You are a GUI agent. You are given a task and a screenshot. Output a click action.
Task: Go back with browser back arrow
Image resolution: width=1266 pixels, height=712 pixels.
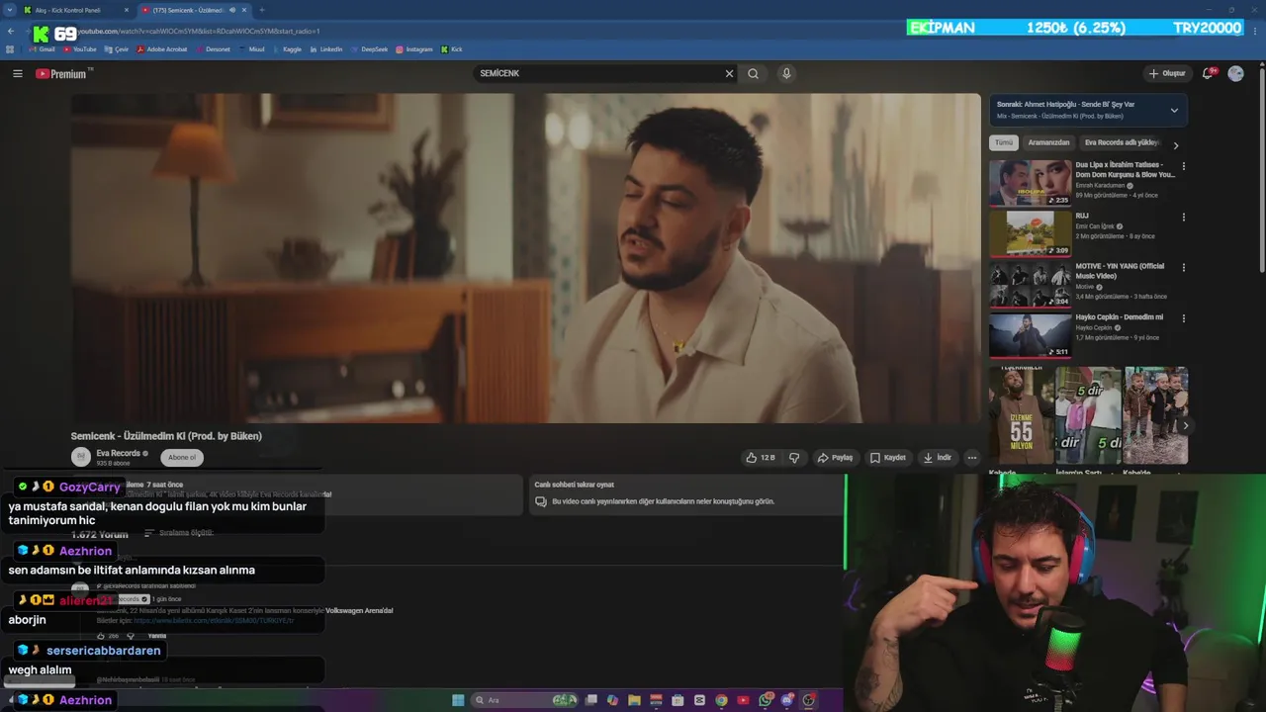click(x=11, y=32)
